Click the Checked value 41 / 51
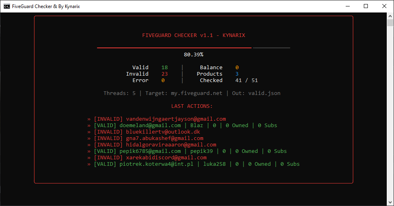Screen dimensions: 394x206 click(x=246, y=80)
